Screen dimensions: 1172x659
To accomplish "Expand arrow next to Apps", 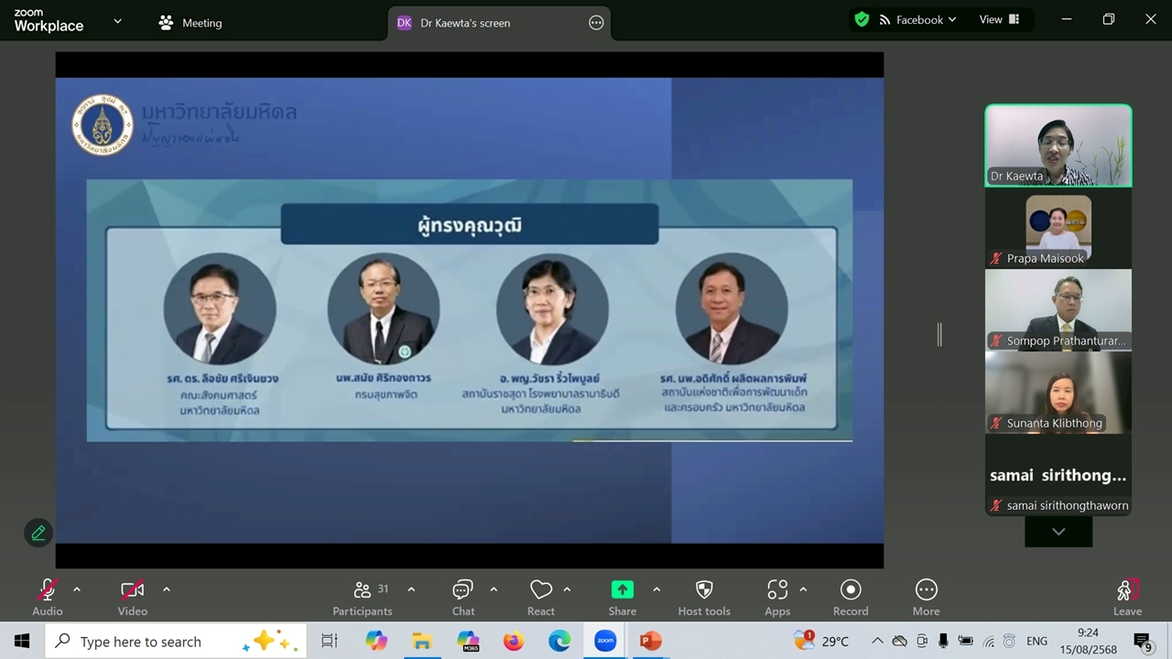I will [x=803, y=589].
